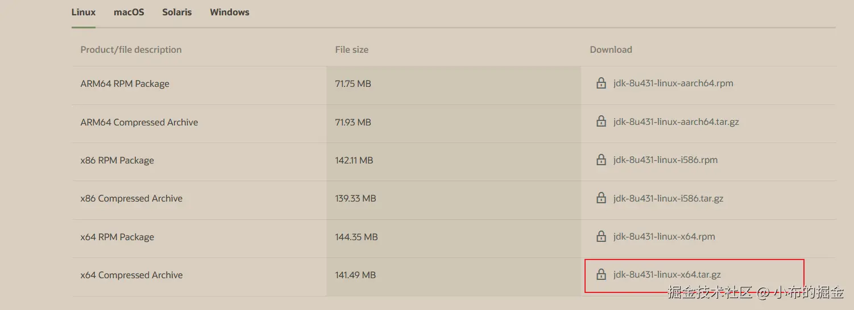Download jdk-8u431-linux-i586.rpm package
Screen dimensions: 854x310
(665, 160)
